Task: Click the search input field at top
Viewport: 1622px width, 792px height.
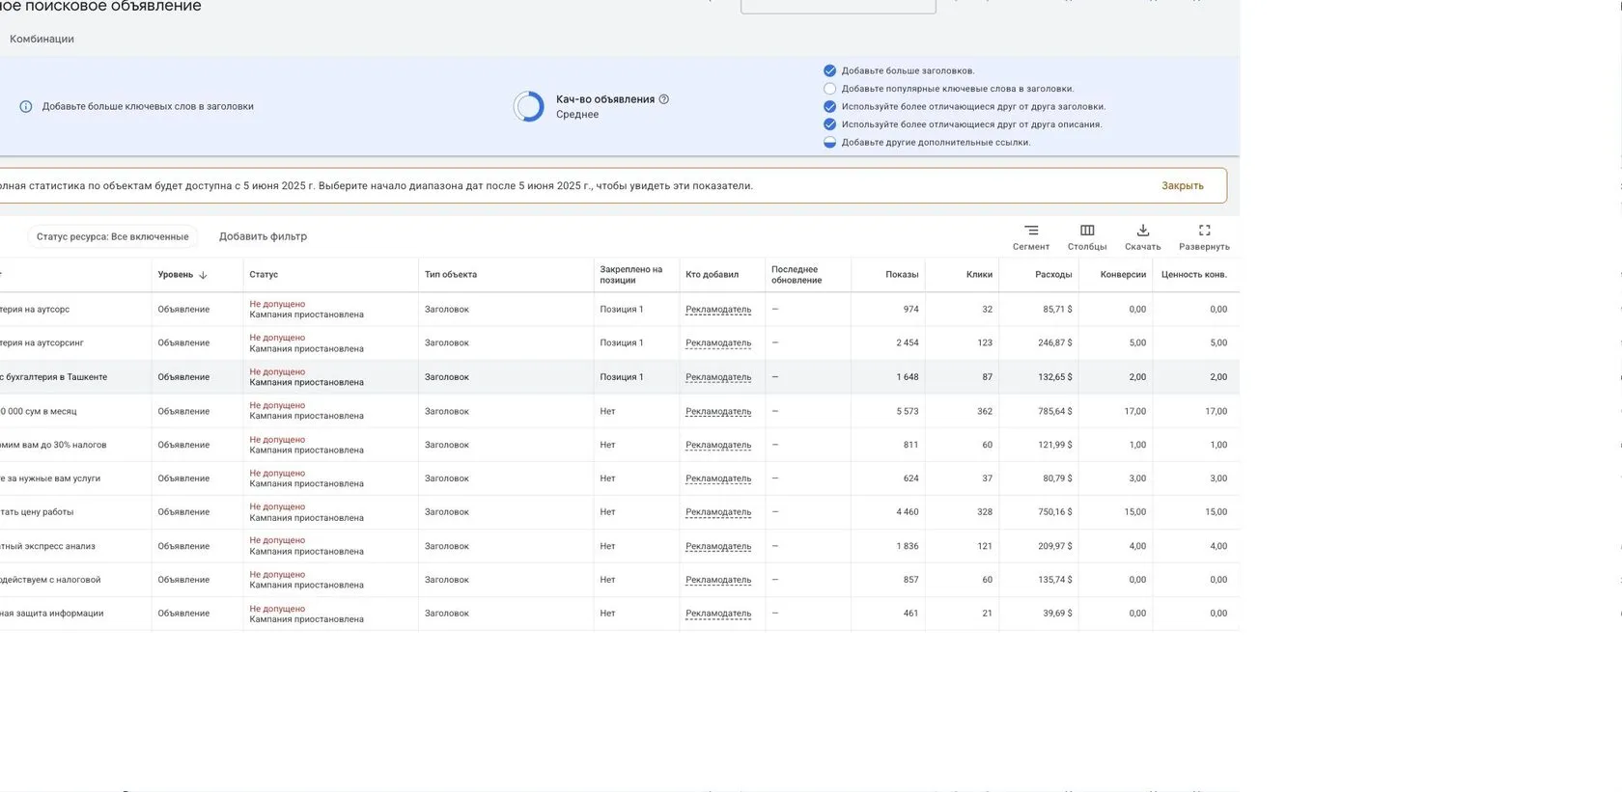Action: 838,6
